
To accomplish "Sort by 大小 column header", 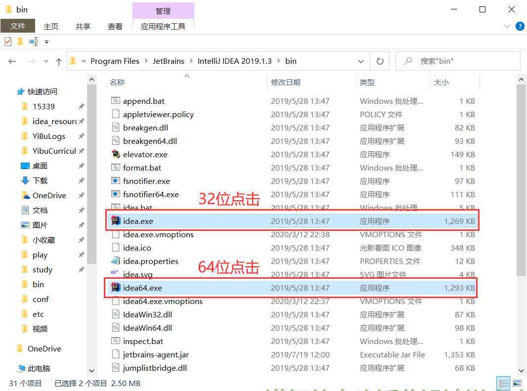I will 441,83.
